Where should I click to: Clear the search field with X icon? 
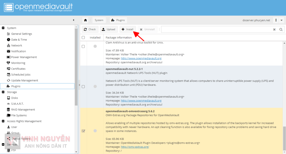pyautogui.click(x=274, y=29)
